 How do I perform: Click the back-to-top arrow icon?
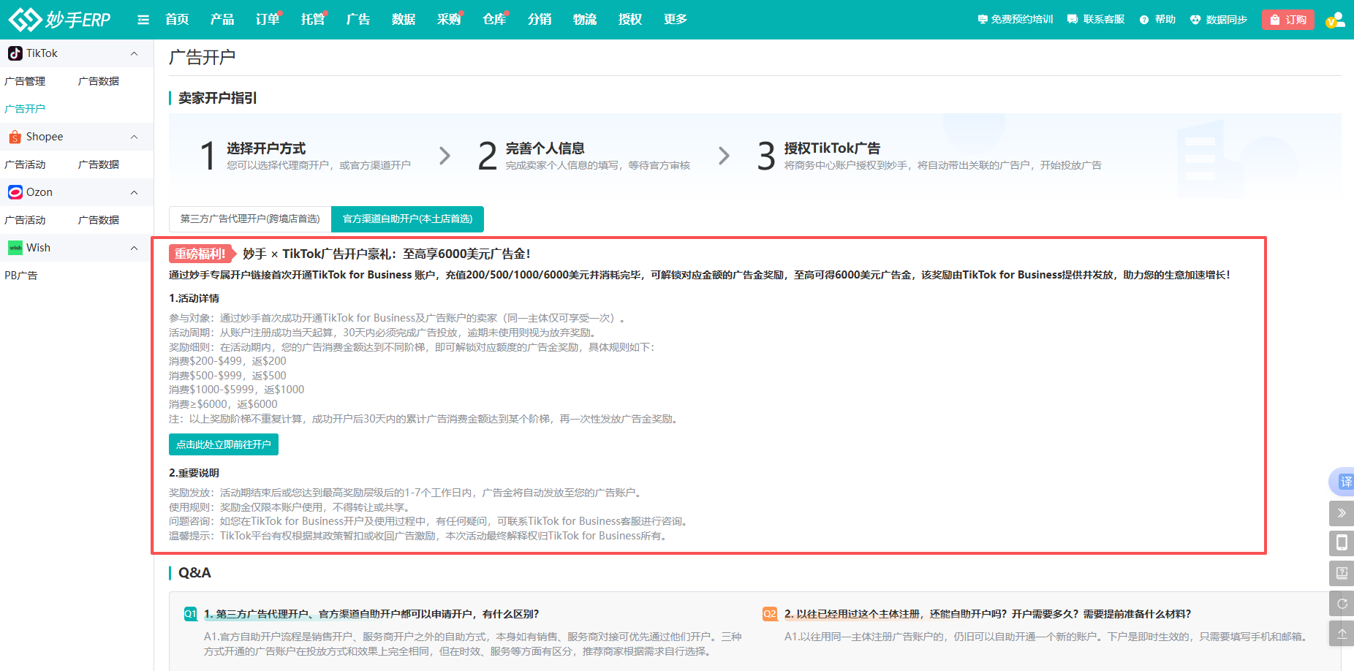pyautogui.click(x=1342, y=633)
